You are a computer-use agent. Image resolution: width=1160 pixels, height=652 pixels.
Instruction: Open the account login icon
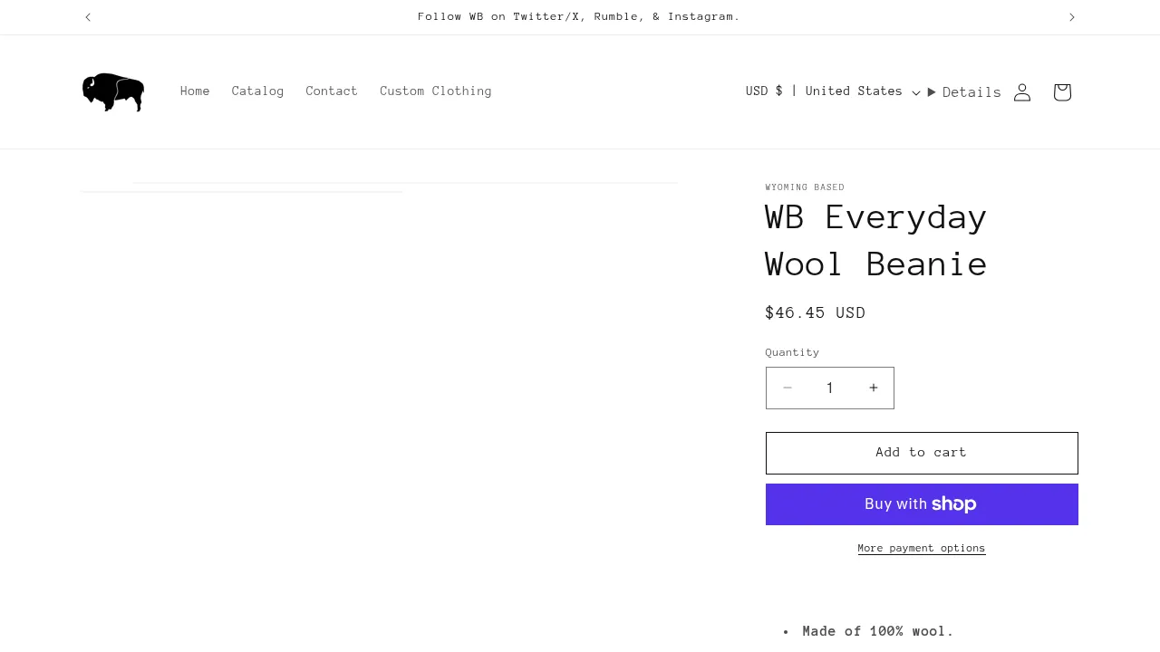1022,91
